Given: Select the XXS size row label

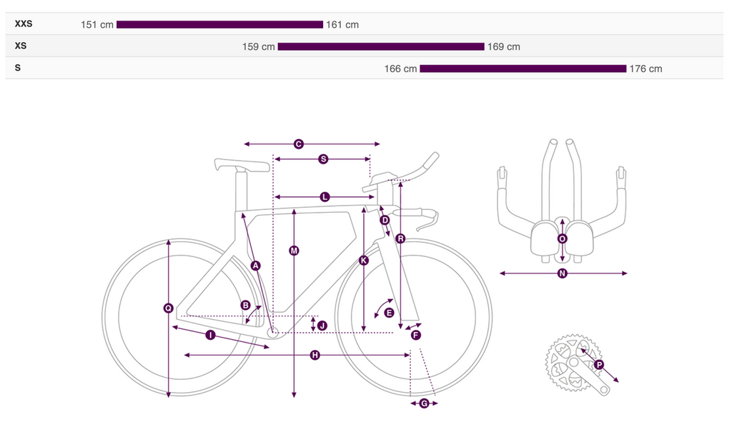Looking at the screenshot, I should pyautogui.click(x=24, y=24).
